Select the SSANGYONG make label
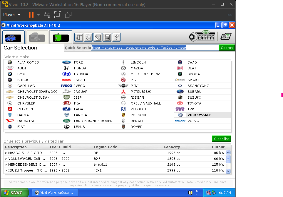 [x=198, y=86]
